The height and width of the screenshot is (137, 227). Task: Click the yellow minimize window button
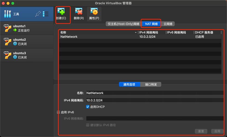pos(8,3)
